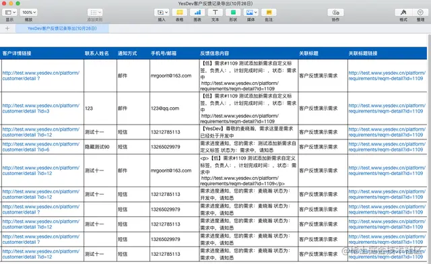Image resolution: width=431 pixels, height=264 pixels.
Task: Select the feedback cell starting with <p>【低】
Action: tap(248, 171)
